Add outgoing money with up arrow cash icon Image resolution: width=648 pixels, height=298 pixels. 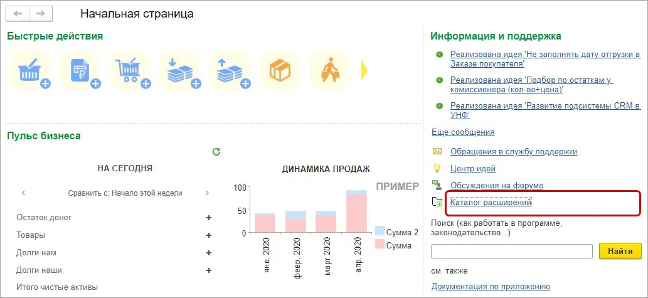[x=231, y=71]
